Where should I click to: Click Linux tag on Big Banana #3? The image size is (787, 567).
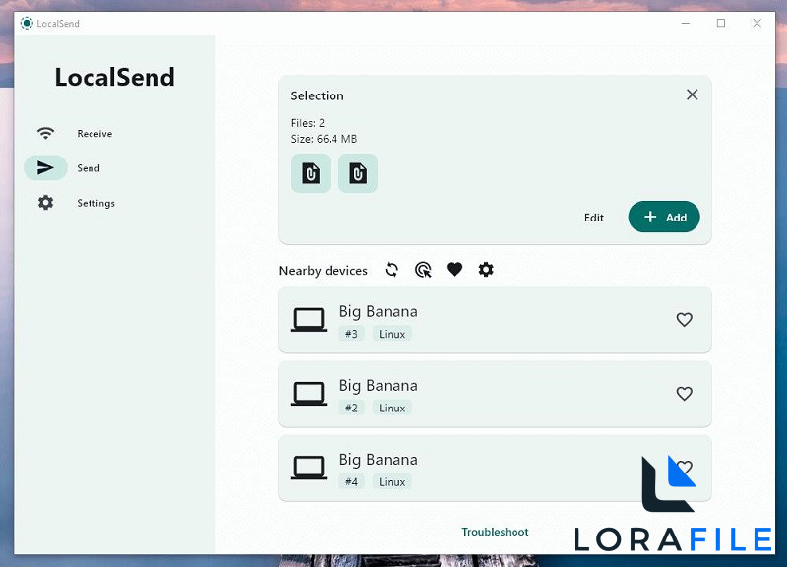[x=392, y=334]
